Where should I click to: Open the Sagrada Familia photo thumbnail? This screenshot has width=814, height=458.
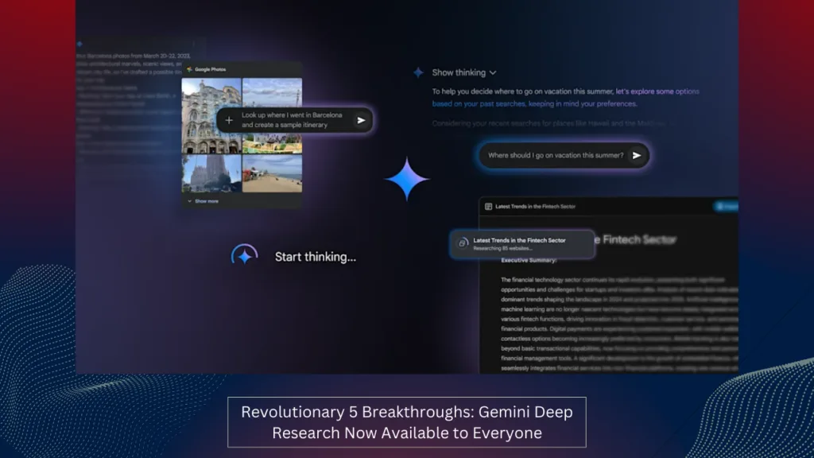point(211,173)
